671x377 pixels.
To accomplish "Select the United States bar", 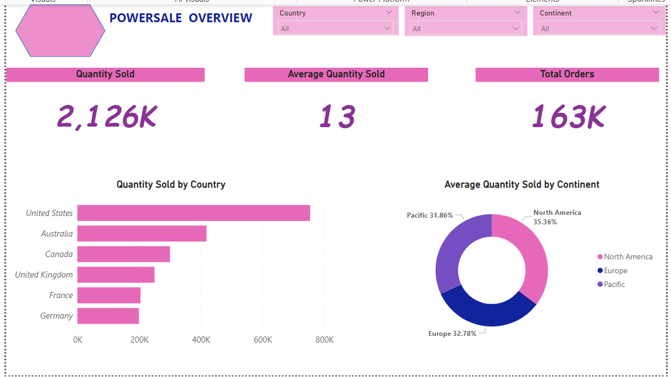I will (193, 213).
